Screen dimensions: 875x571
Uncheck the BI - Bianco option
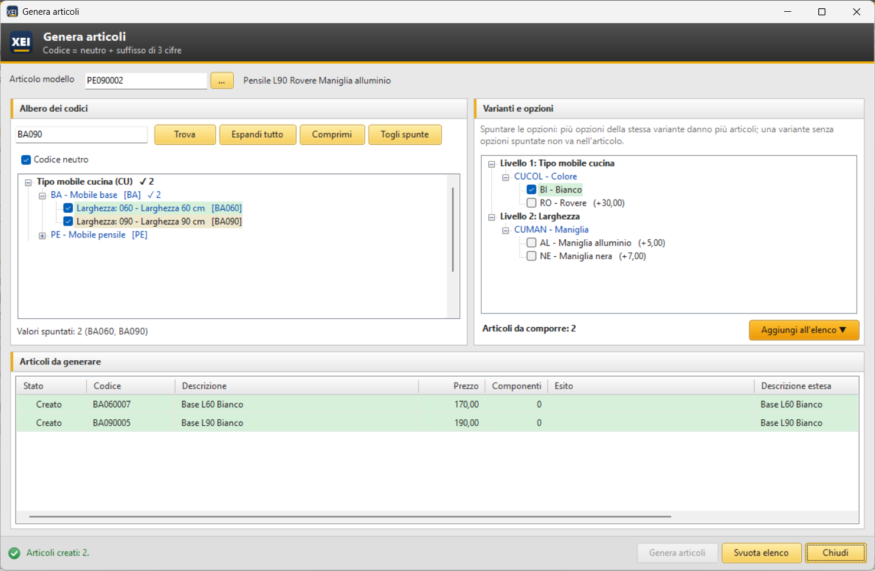pyautogui.click(x=531, y=190)
